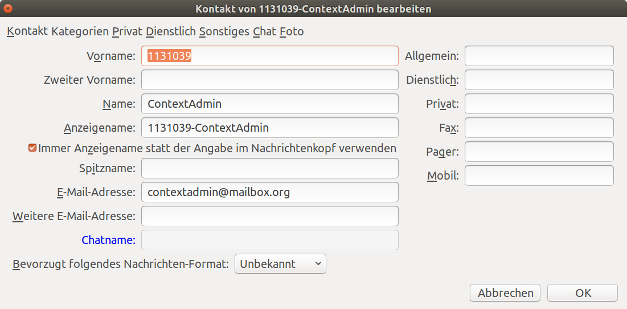Select the Spitzname input field
627x309 pixels.
(x=269, y=168)
